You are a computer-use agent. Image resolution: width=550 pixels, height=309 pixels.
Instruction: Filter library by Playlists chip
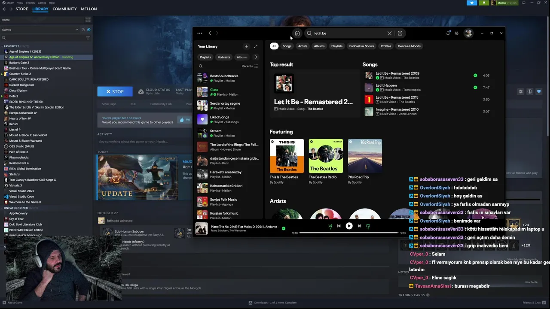(x=205, y=57)
